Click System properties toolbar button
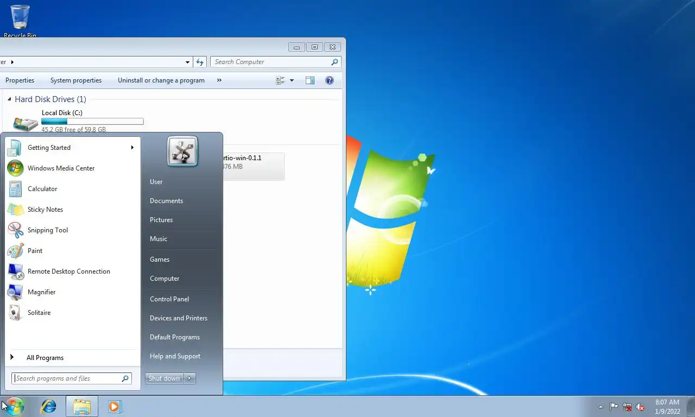This screenshot has width=695, height=417. [x=76, y=80]
